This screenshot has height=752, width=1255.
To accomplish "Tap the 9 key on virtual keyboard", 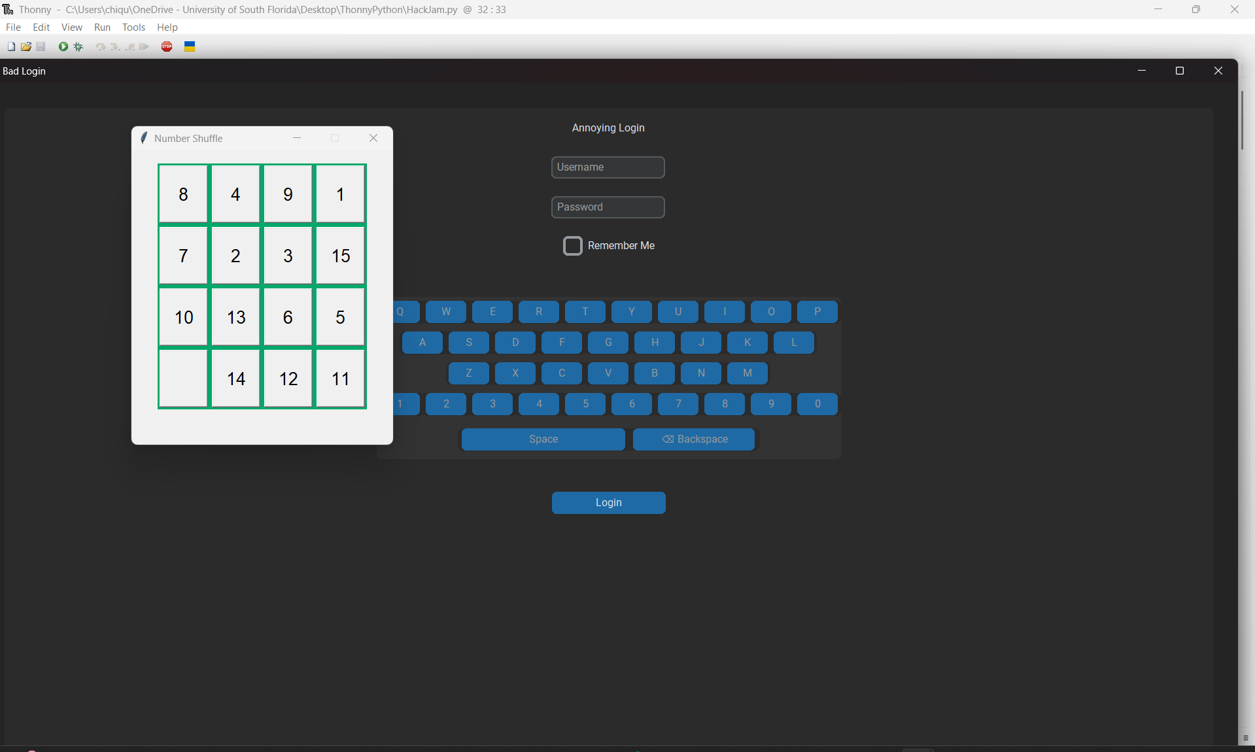I will tap(771, 404).
